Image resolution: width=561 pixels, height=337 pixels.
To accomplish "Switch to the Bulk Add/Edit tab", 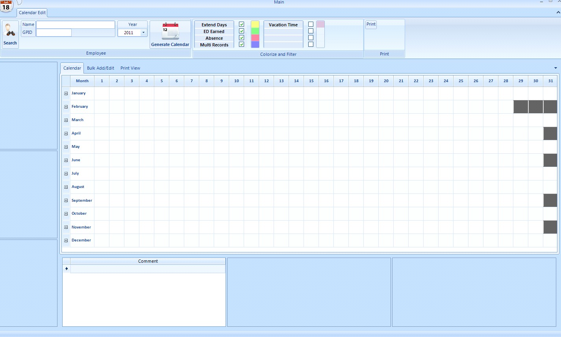I will tap(100, 68).
